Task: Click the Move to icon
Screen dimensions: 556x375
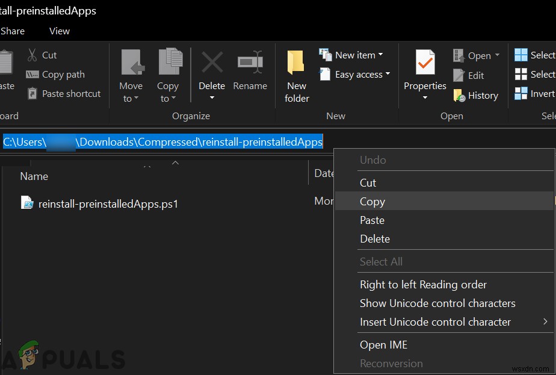Action: pos(132,63)
